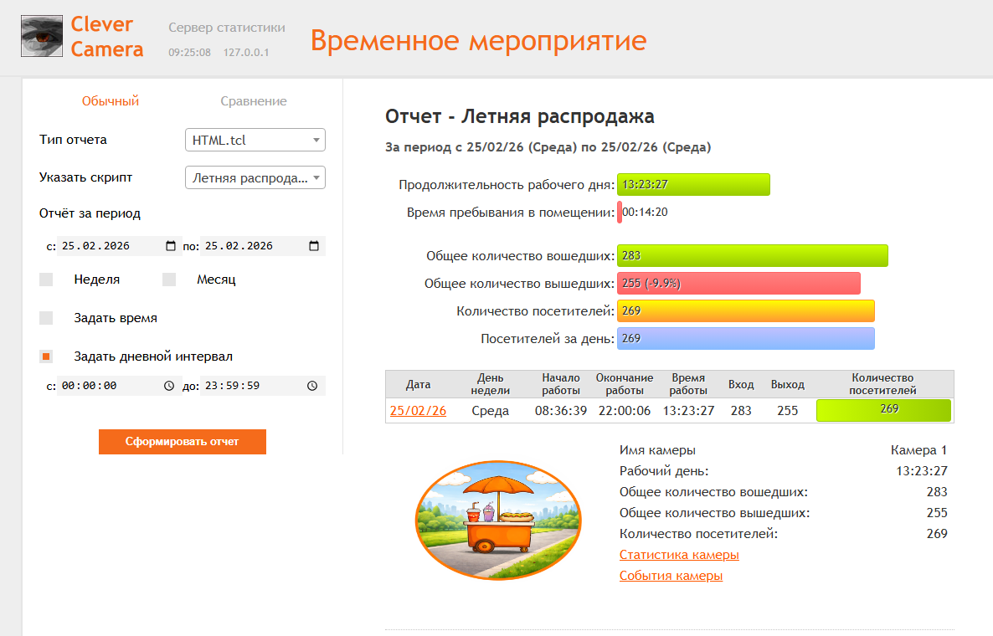Screen dimensions: 993x636
Task: Click the server time 09:25:08
Action: pos(189,53)
